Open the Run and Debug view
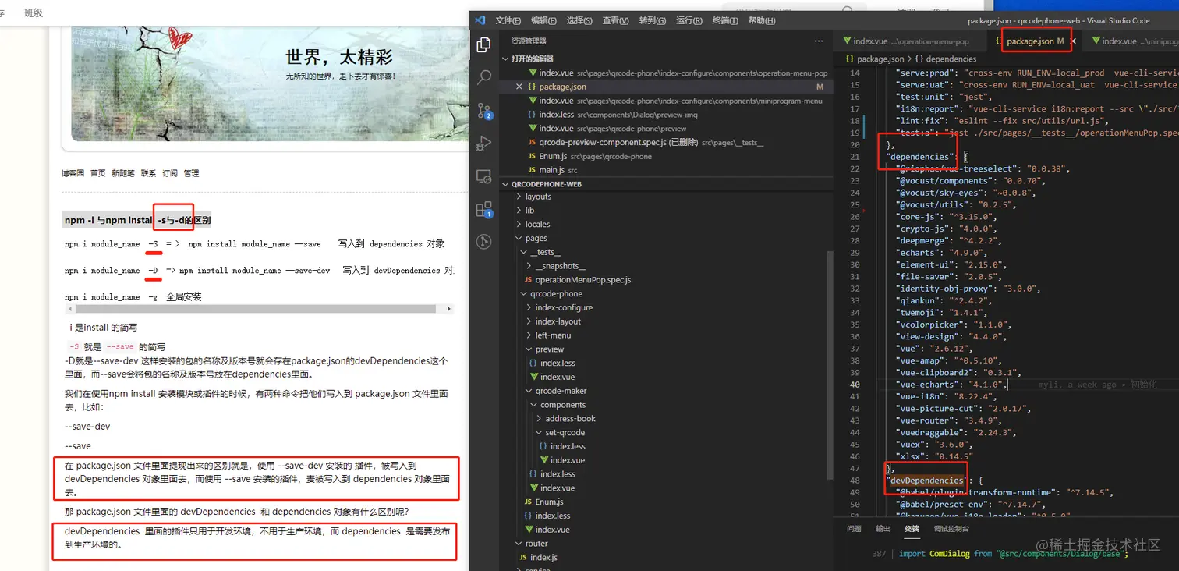 point(483,144)
